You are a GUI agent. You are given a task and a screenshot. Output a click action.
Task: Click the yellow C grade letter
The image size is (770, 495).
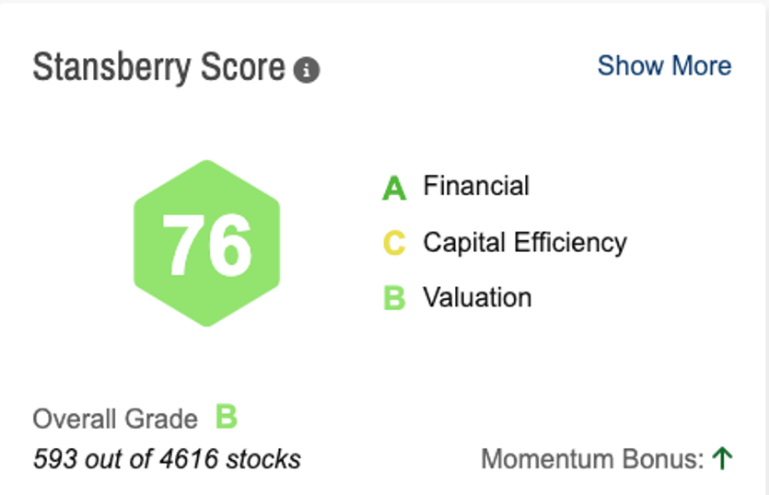pos(394,244)
